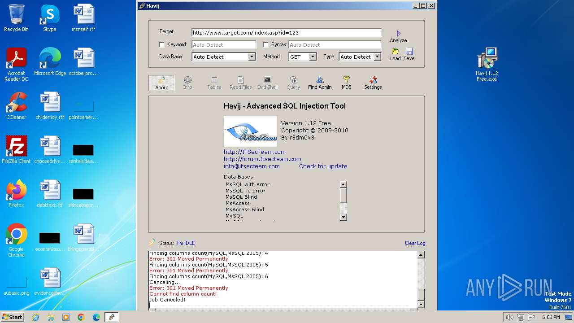Open Internet Explorer from the taskbar
Screen dimensions: 574x323
pyautogui.click(x=35, y=317)
